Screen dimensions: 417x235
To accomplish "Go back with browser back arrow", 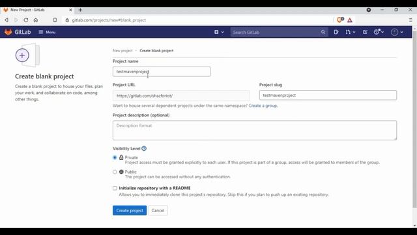I will 7,20.
